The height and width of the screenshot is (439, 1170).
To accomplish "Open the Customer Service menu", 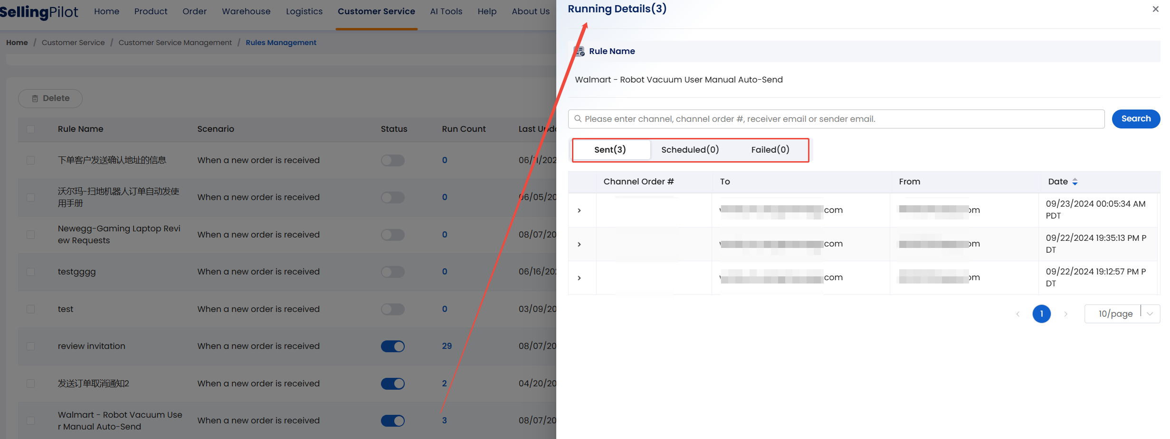I will (x=376, y=11).
